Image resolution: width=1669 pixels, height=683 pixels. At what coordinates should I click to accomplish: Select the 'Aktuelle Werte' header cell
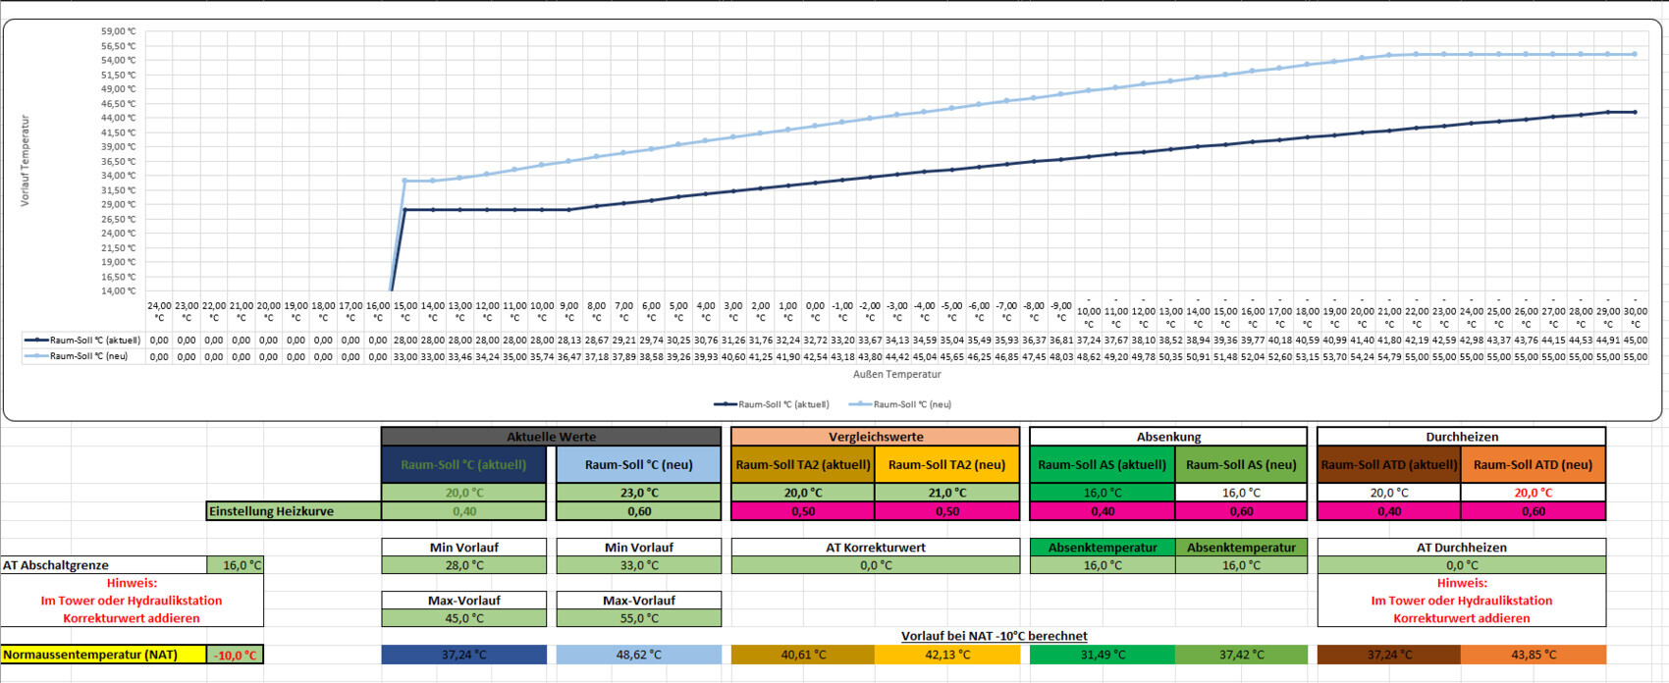coord(551,437)
